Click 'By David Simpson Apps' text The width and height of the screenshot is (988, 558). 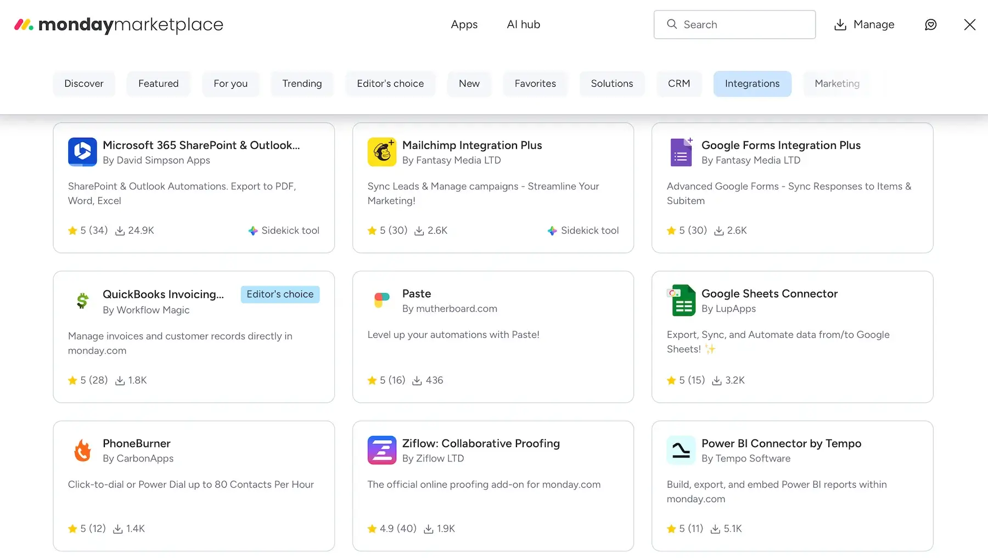[x=156, y=160]
